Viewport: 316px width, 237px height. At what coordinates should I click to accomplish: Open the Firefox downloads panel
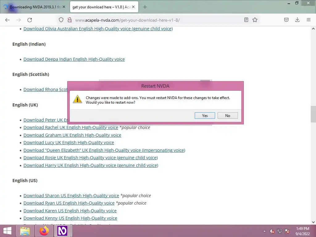[297, 20]
